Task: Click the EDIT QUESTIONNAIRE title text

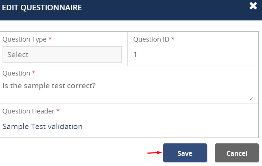Action: tap(42, 7)
